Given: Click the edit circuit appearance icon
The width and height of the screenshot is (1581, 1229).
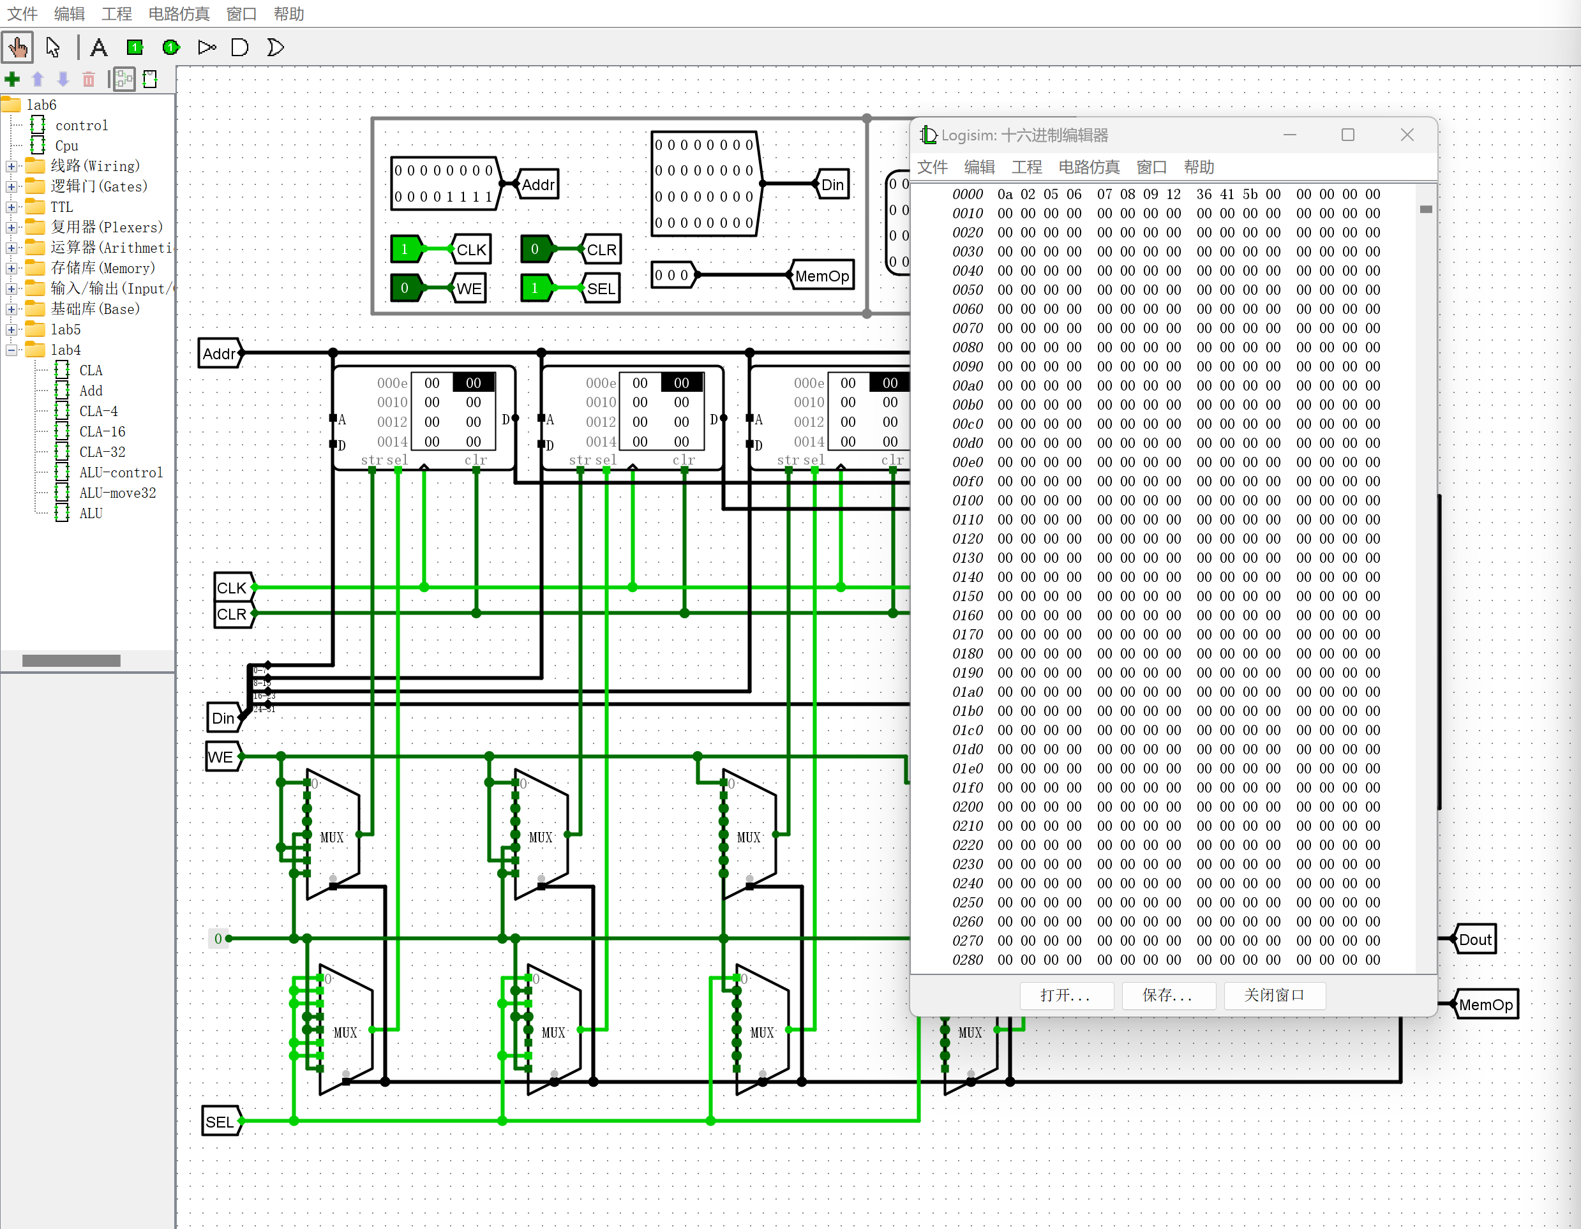Looking at the screenshot, I should [x=150, y=79].
